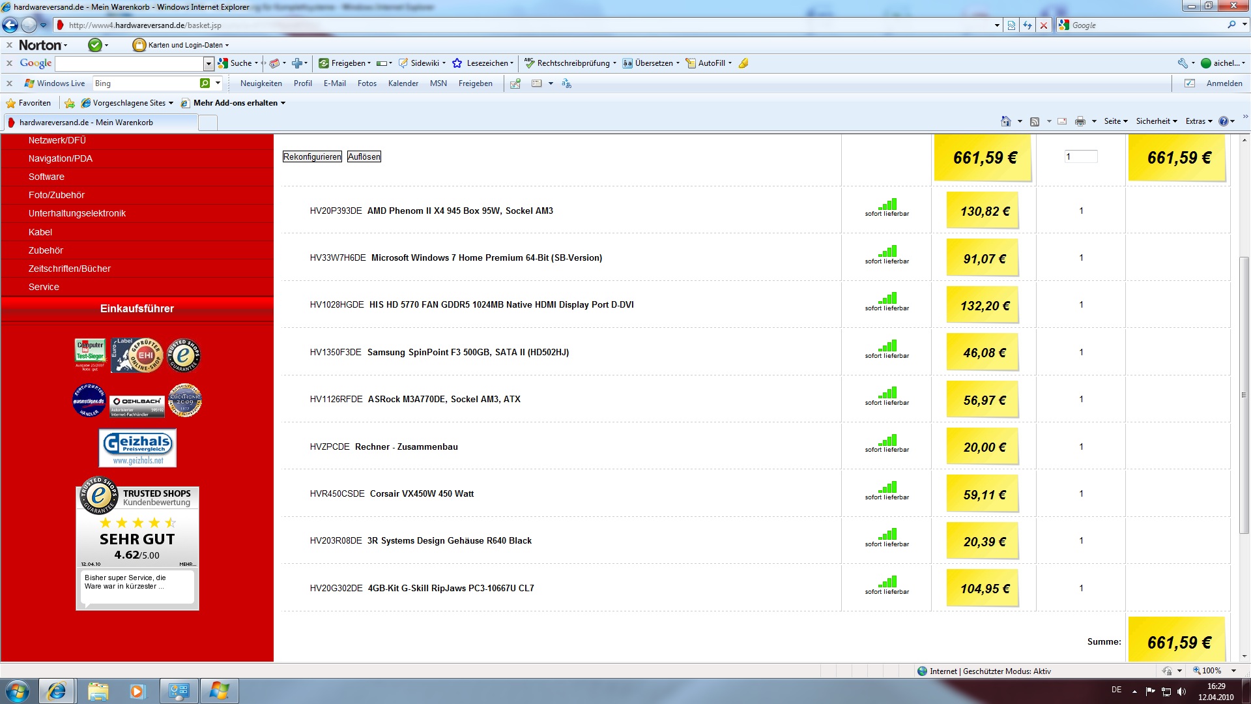
Task: Go back with the browser Back arrow
Action: coord(10,25)
